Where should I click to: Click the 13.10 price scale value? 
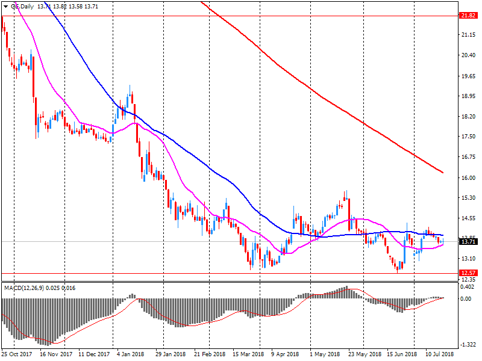(x=469, y=259)
